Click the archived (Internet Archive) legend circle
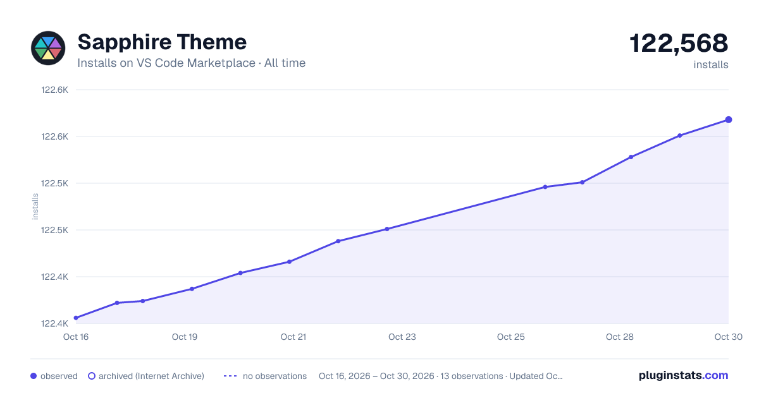759x398 pixels. (92, 376)
